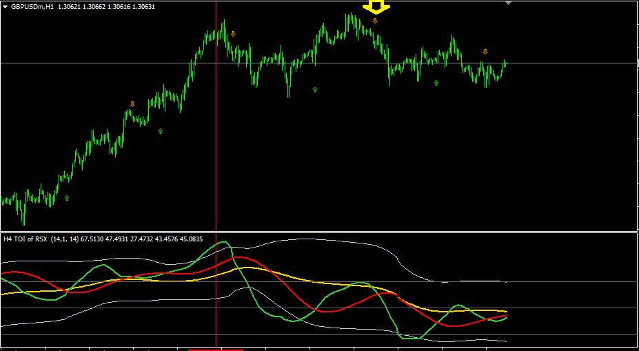The width and height of the screenshot is (639, 351).
Task: Select the rightmost orange sell arrow on the chart
Action: pyautogui.click(x=485, y=52)
